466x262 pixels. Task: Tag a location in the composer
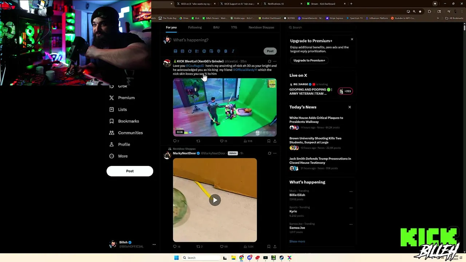click(218, 51)
